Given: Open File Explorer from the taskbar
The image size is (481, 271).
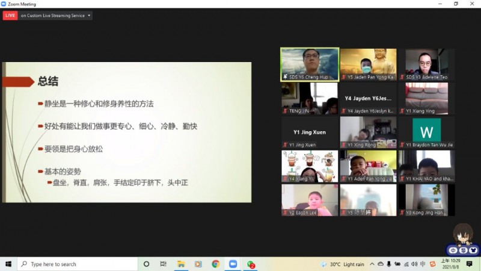Looking at the screenshot, I should (180, 264).
